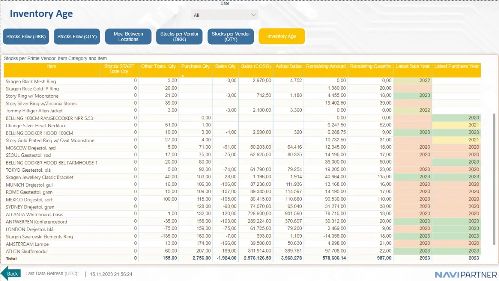Select Change Silver Heart Necklace item
This screenshot has height=281, width=499.
coord(36,126)
